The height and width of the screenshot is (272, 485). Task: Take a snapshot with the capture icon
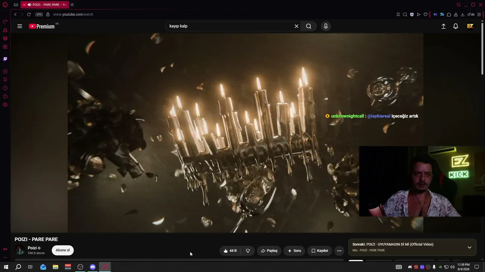tap(405, 14)
